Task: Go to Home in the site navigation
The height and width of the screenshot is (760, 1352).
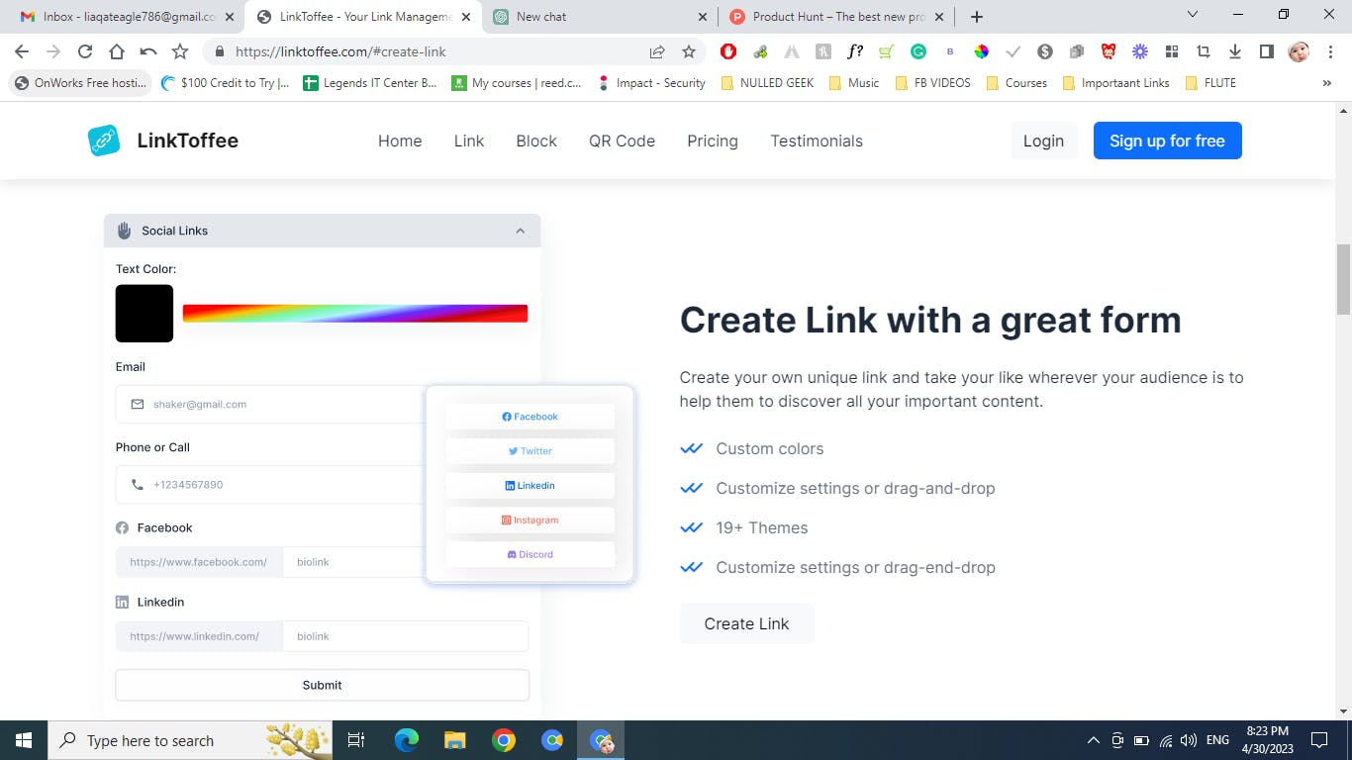Action: coord(400,141)
